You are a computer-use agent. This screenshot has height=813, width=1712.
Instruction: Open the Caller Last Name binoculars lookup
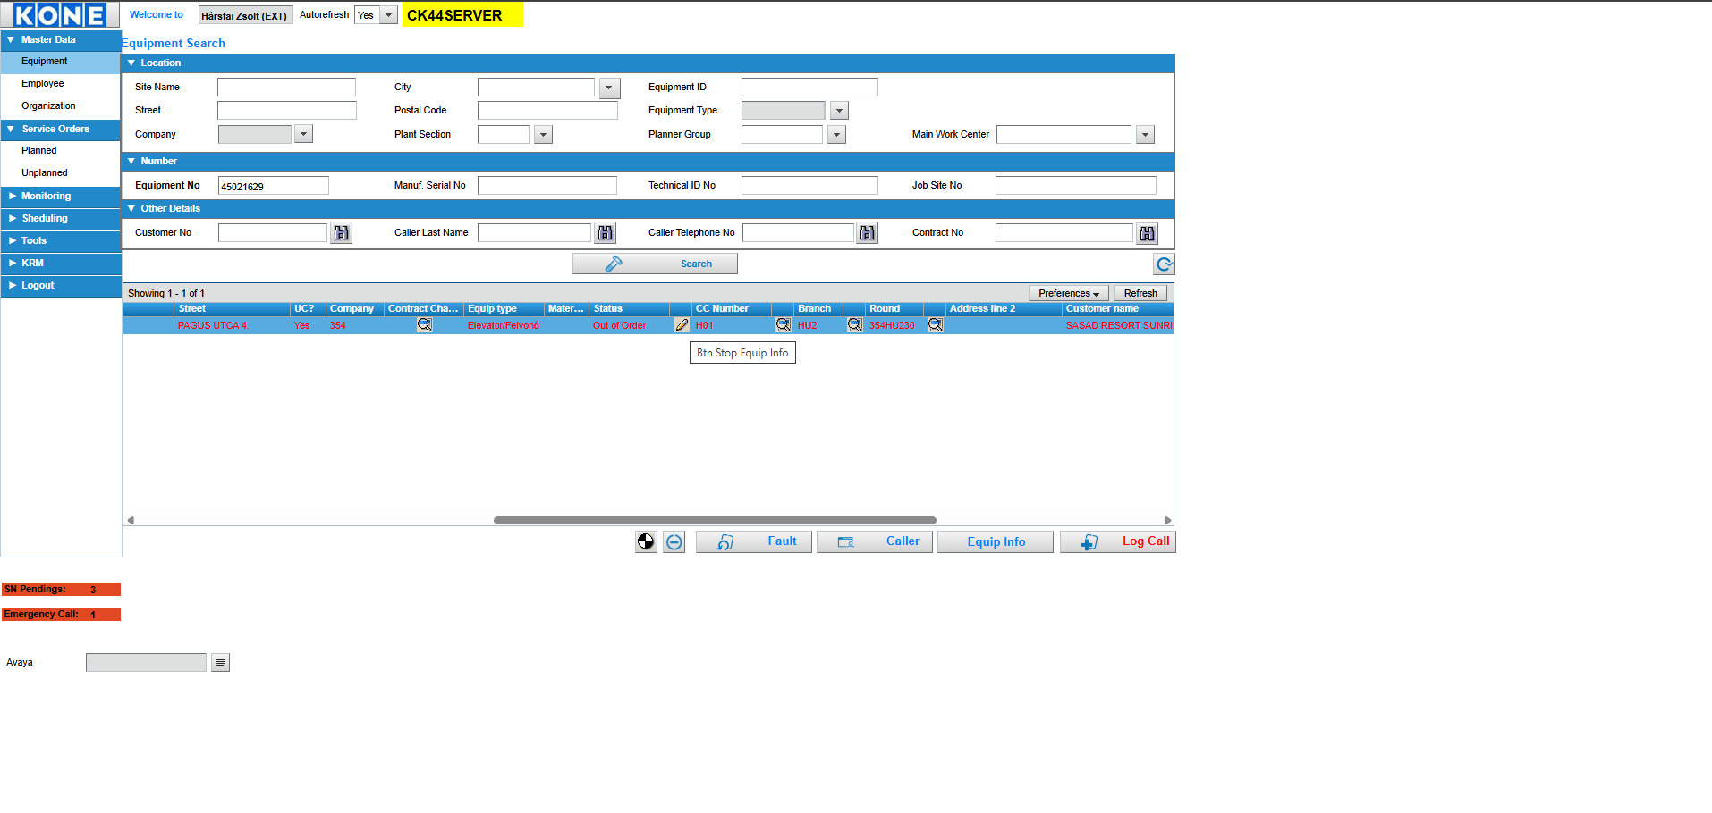pyautogui.click(x=606, y=233)
